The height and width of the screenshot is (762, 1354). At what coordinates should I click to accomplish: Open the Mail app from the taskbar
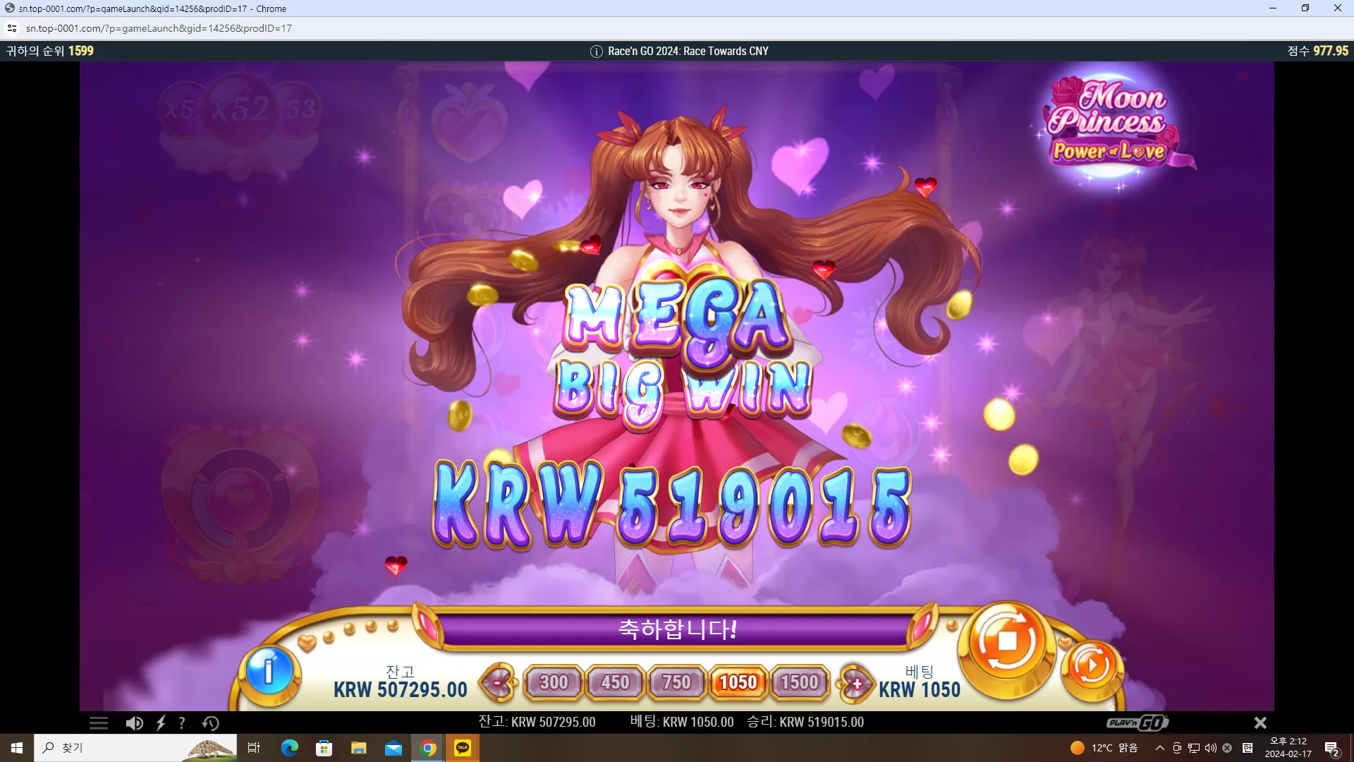tap(394, 748)
